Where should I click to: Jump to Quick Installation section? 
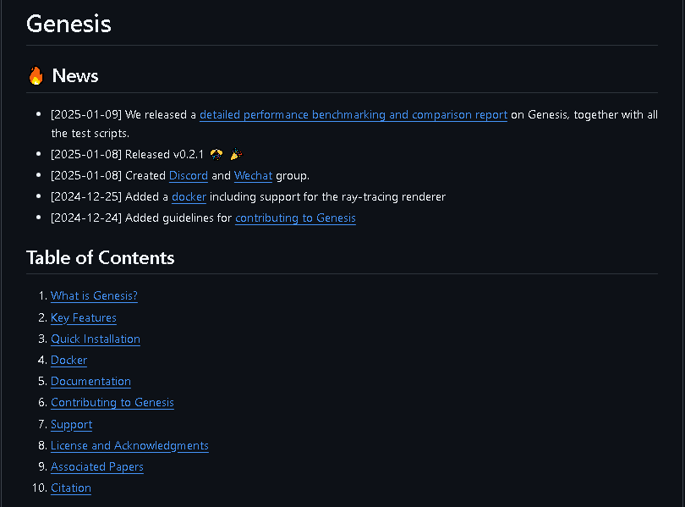tap(96, 339)
